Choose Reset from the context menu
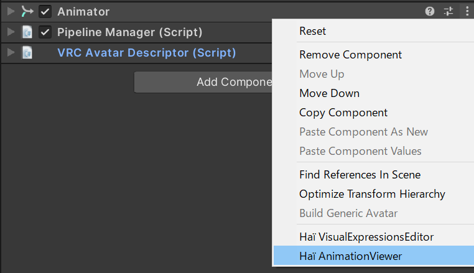Image resolution: width=474 pixels, height=273 pixels. tap(312, 31)
